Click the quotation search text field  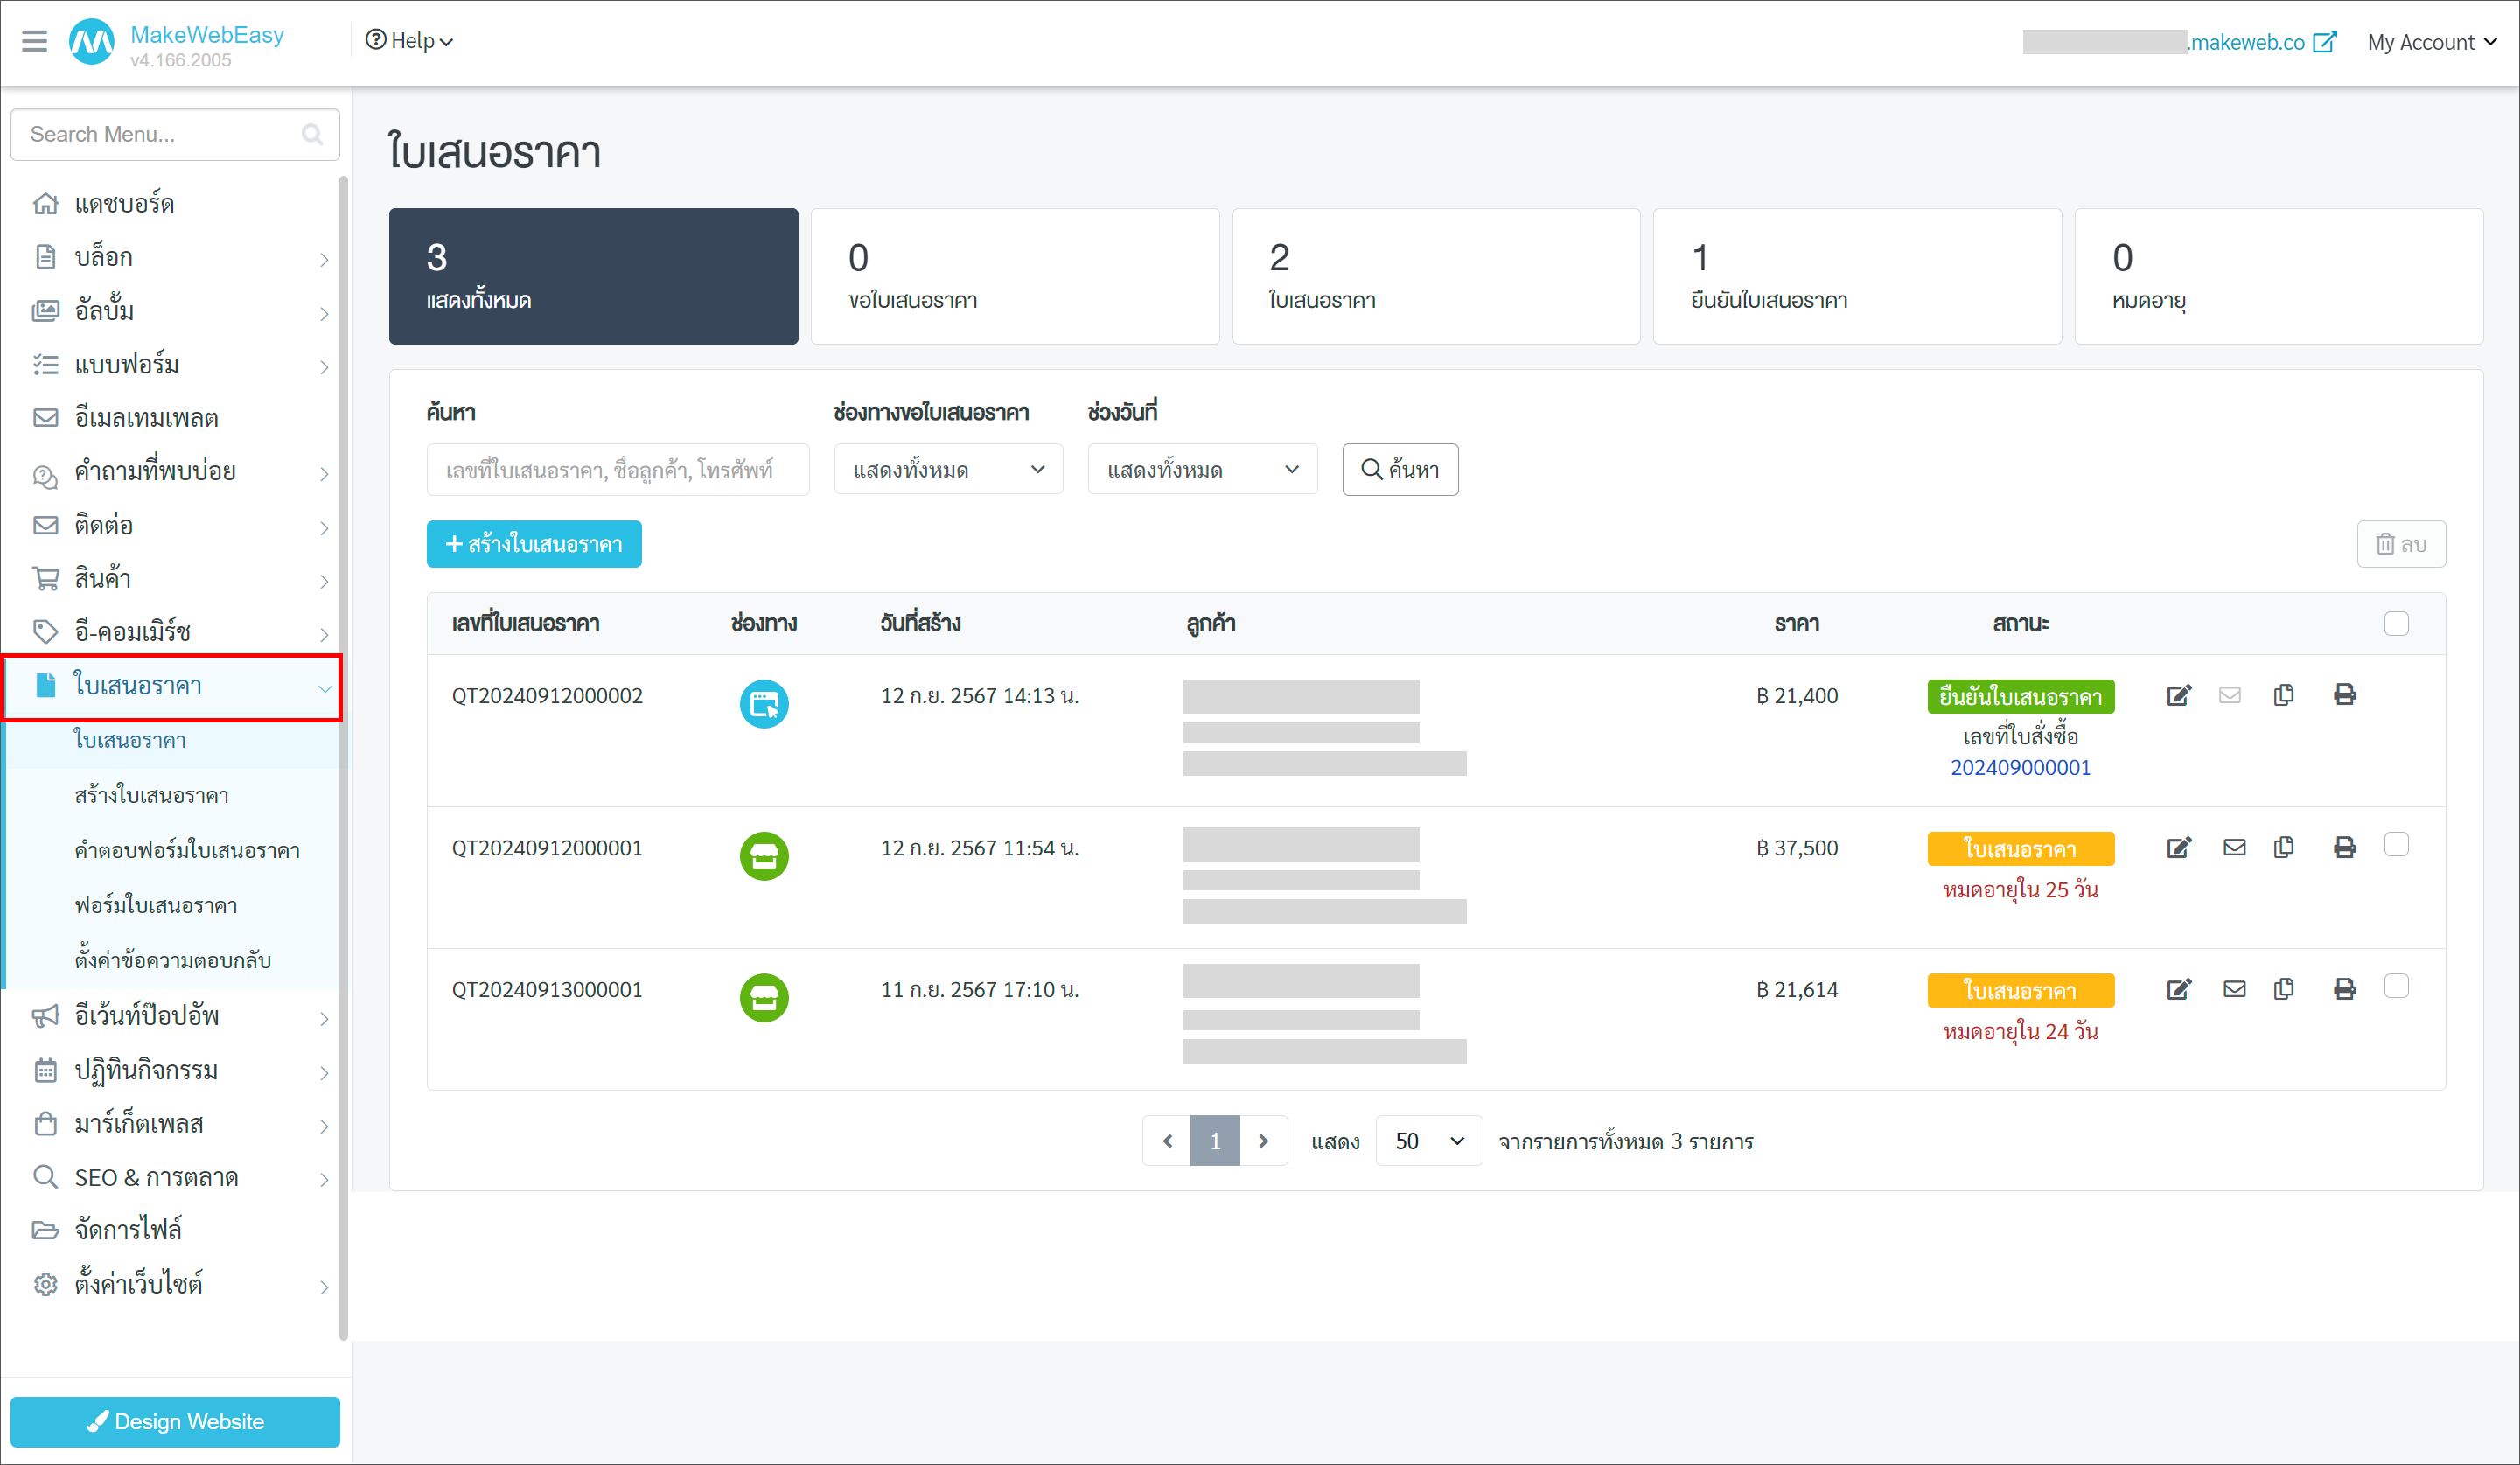click(617, 470)
